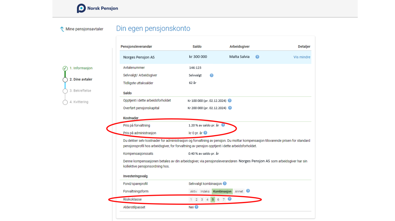This screenshot has width=395, height=221.
Task: Click the Norsk Pensjon logo
Action: [98, 8]
